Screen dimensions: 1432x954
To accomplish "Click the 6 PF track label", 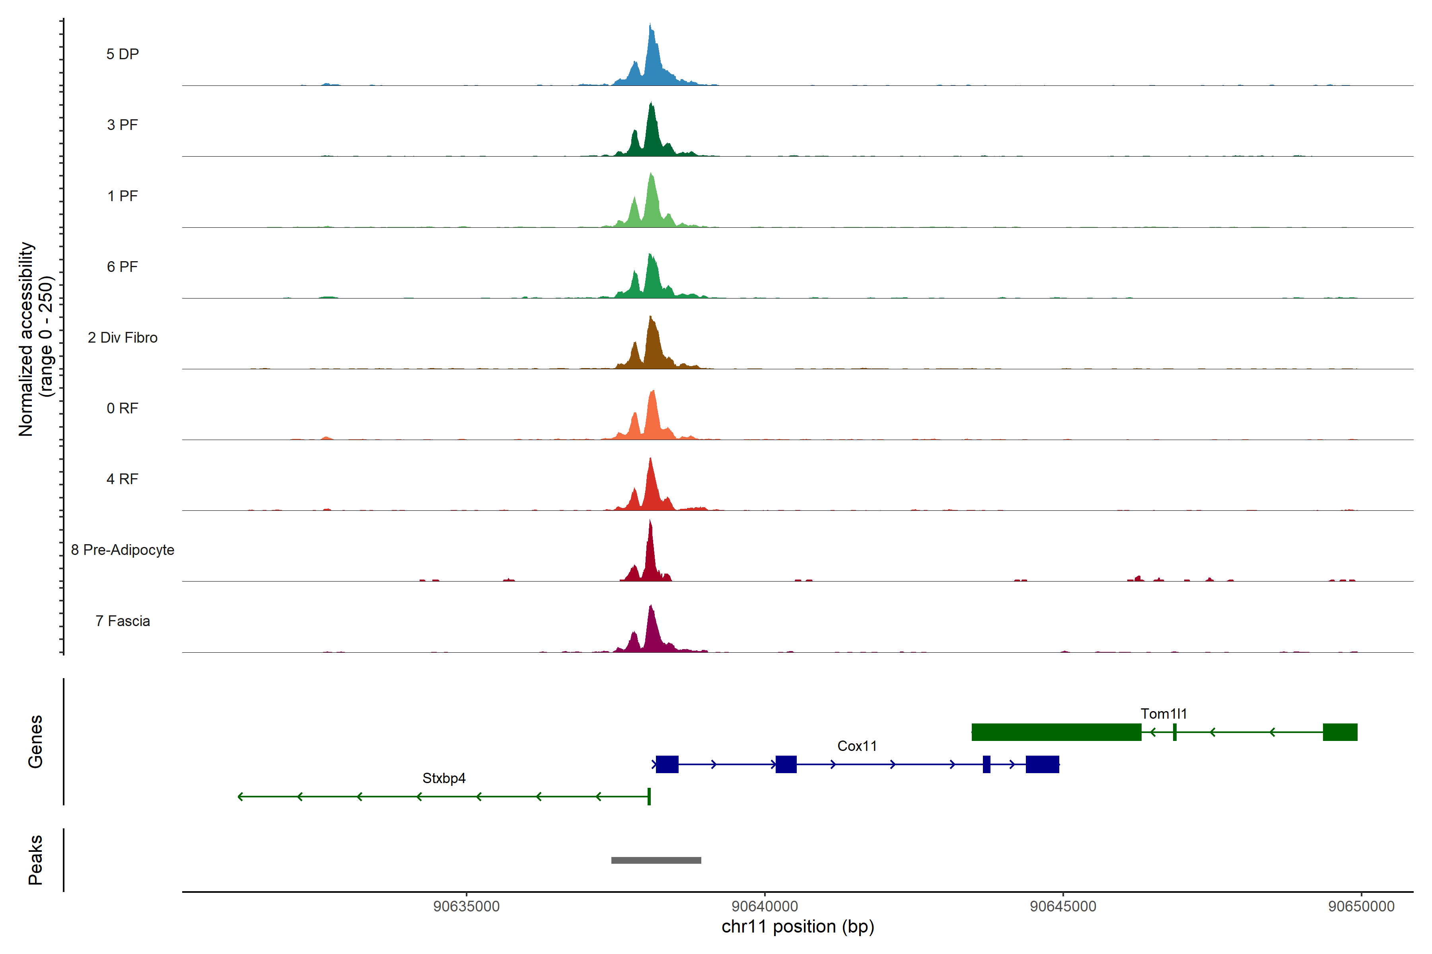I will (x=123, y=266).
